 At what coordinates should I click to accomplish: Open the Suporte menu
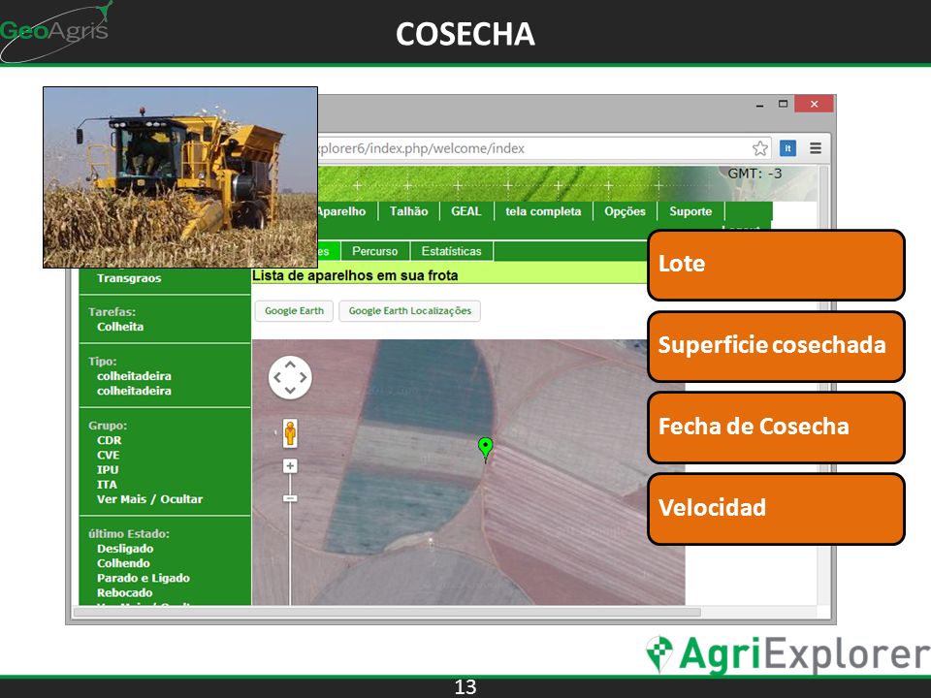tap(690, 211)
